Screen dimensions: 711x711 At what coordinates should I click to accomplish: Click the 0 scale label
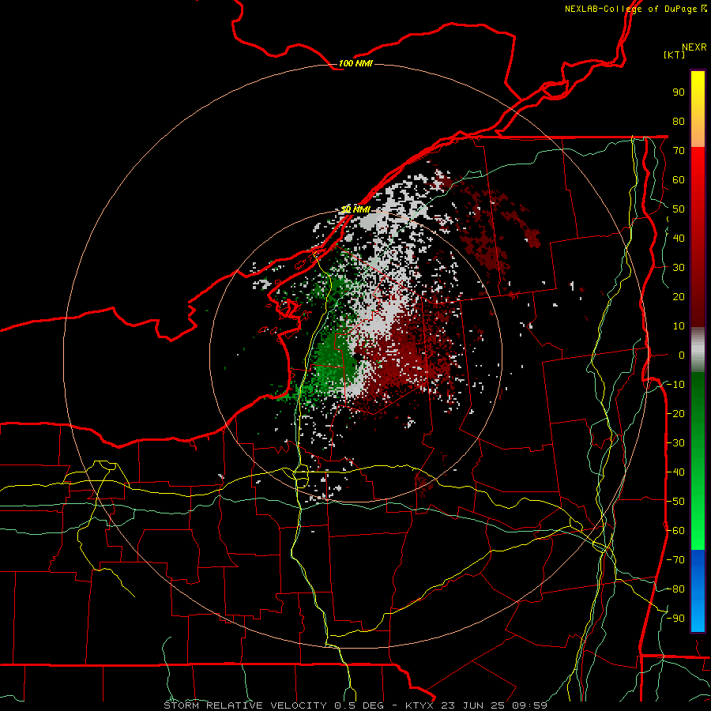point(682,355)
